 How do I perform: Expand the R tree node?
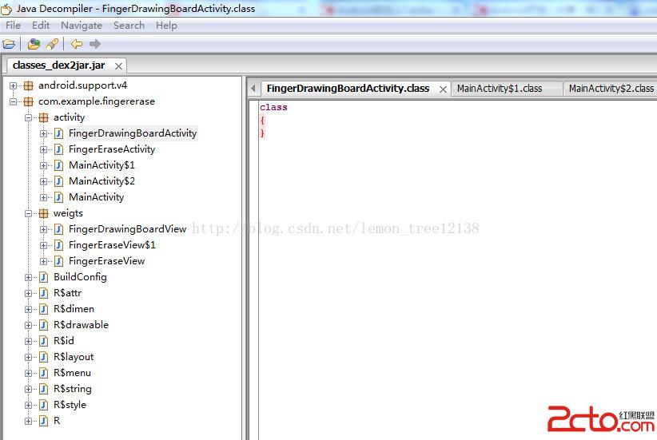28,421
